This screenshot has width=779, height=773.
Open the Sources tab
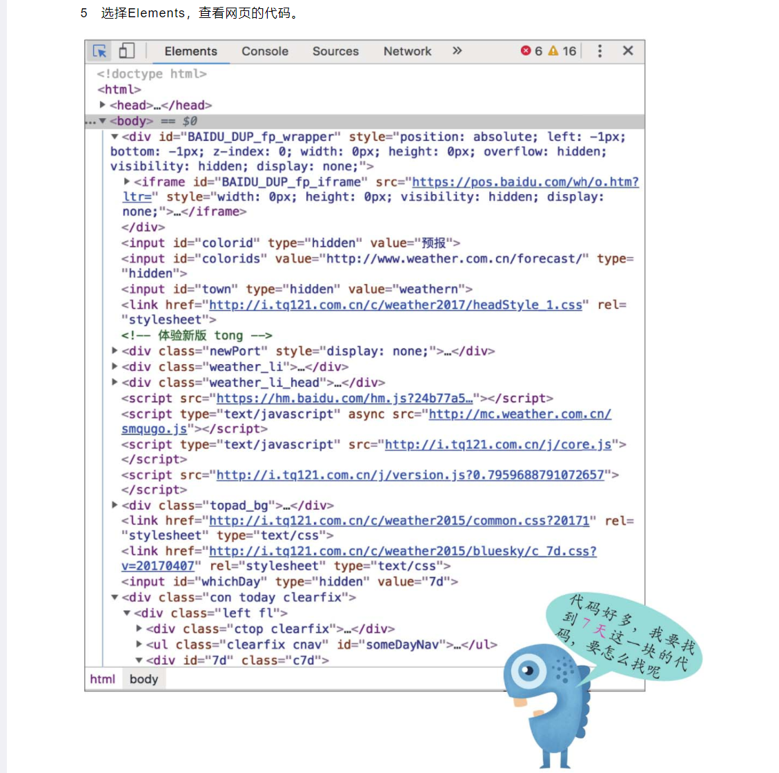pos(335,51)
